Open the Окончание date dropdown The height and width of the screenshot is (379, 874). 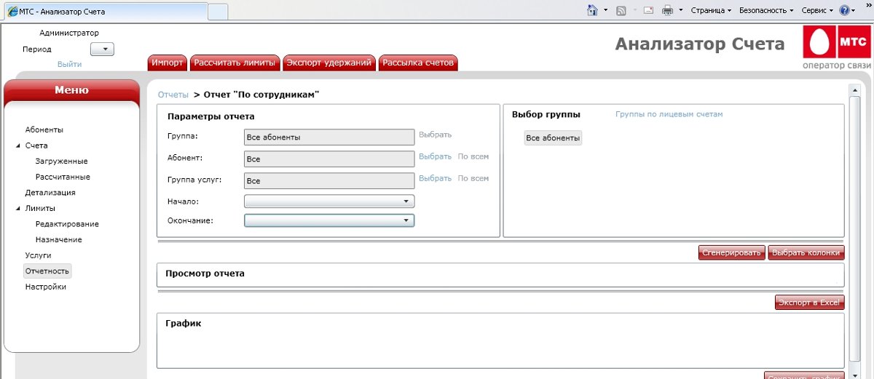[x=406, y=220]
